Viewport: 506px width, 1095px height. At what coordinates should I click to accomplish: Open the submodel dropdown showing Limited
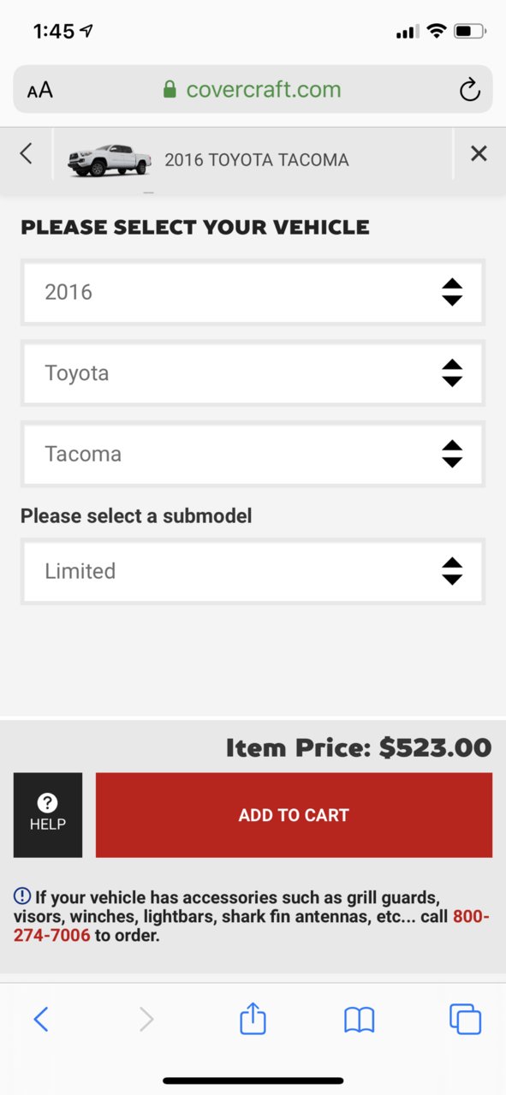pos(253,571)
